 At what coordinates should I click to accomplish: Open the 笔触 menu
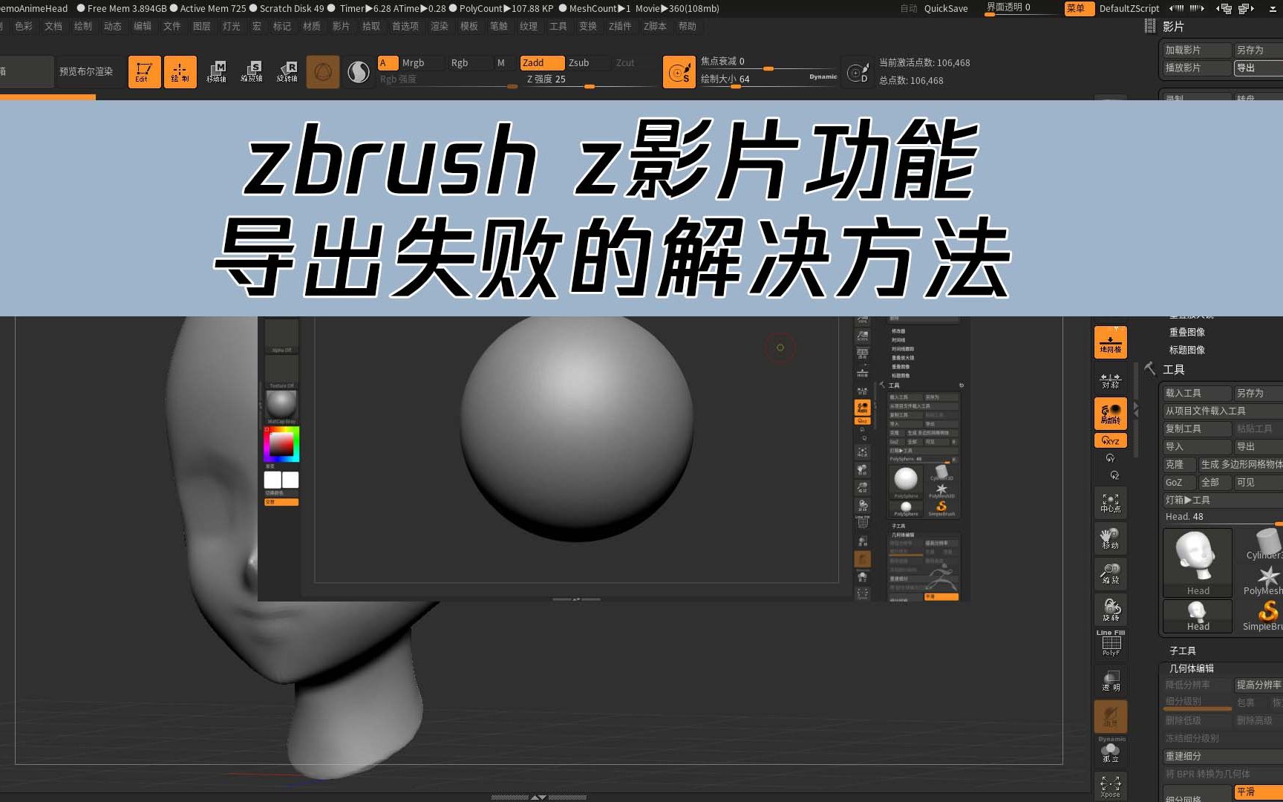pos(499,26)
